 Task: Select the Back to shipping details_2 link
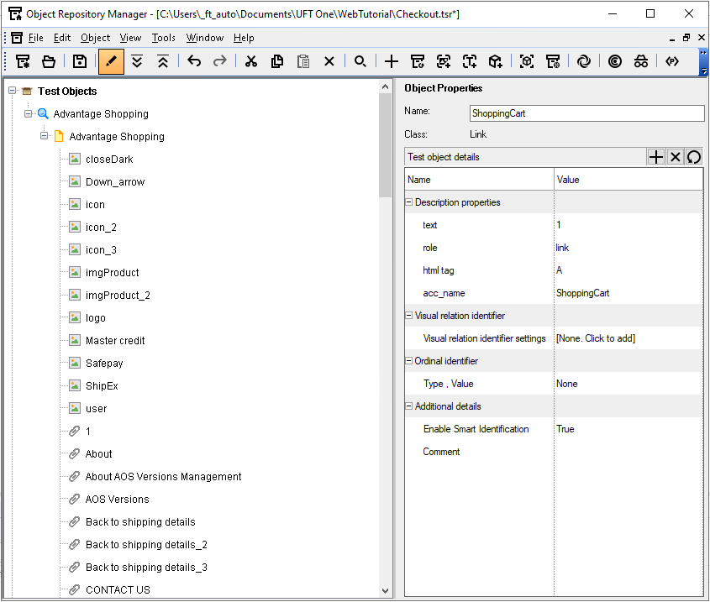click(x=146, y=545)
